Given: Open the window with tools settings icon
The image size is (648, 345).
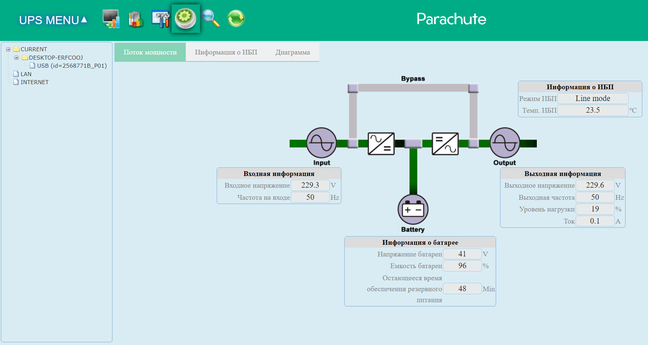Looking at the screenshot, I should [161, 19].
